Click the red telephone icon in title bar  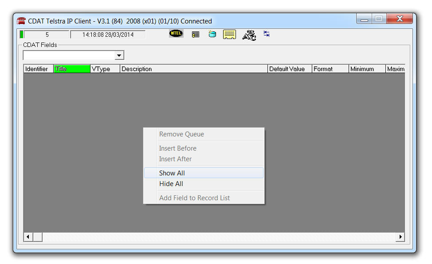21,21
